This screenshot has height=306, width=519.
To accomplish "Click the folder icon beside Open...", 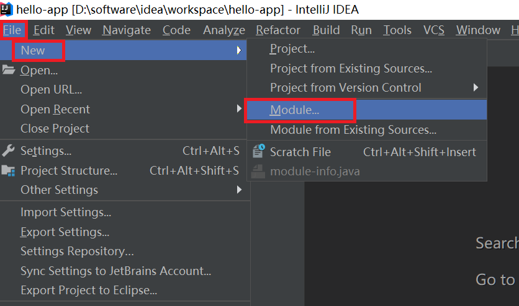I will pyautogui.click(x=8, y=70).
